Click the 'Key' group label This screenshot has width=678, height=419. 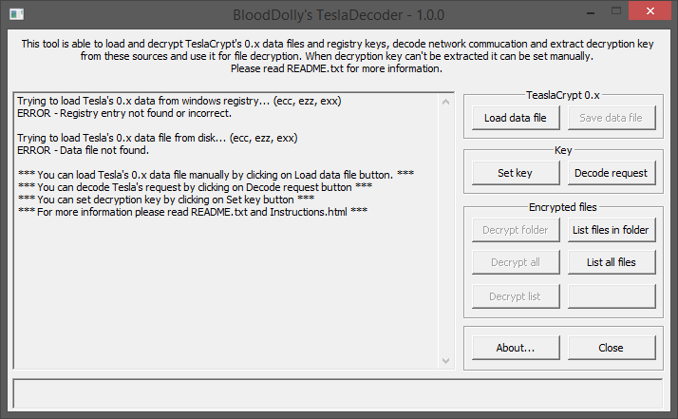(x=563, y=150)
